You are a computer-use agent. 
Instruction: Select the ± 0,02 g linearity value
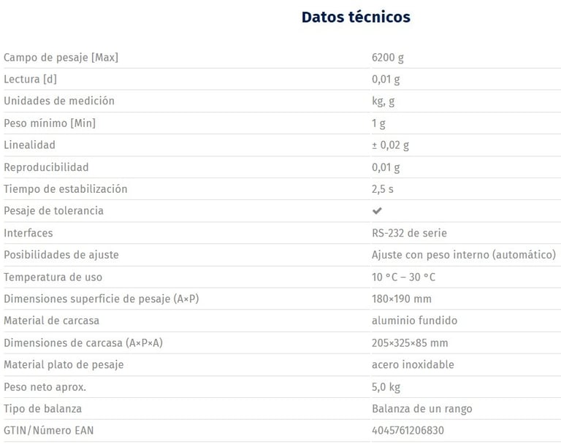pos(390,145)
